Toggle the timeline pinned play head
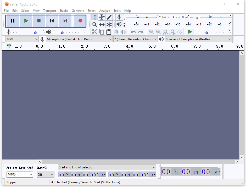Screen dimensions: 246x187 coord(9,46)
